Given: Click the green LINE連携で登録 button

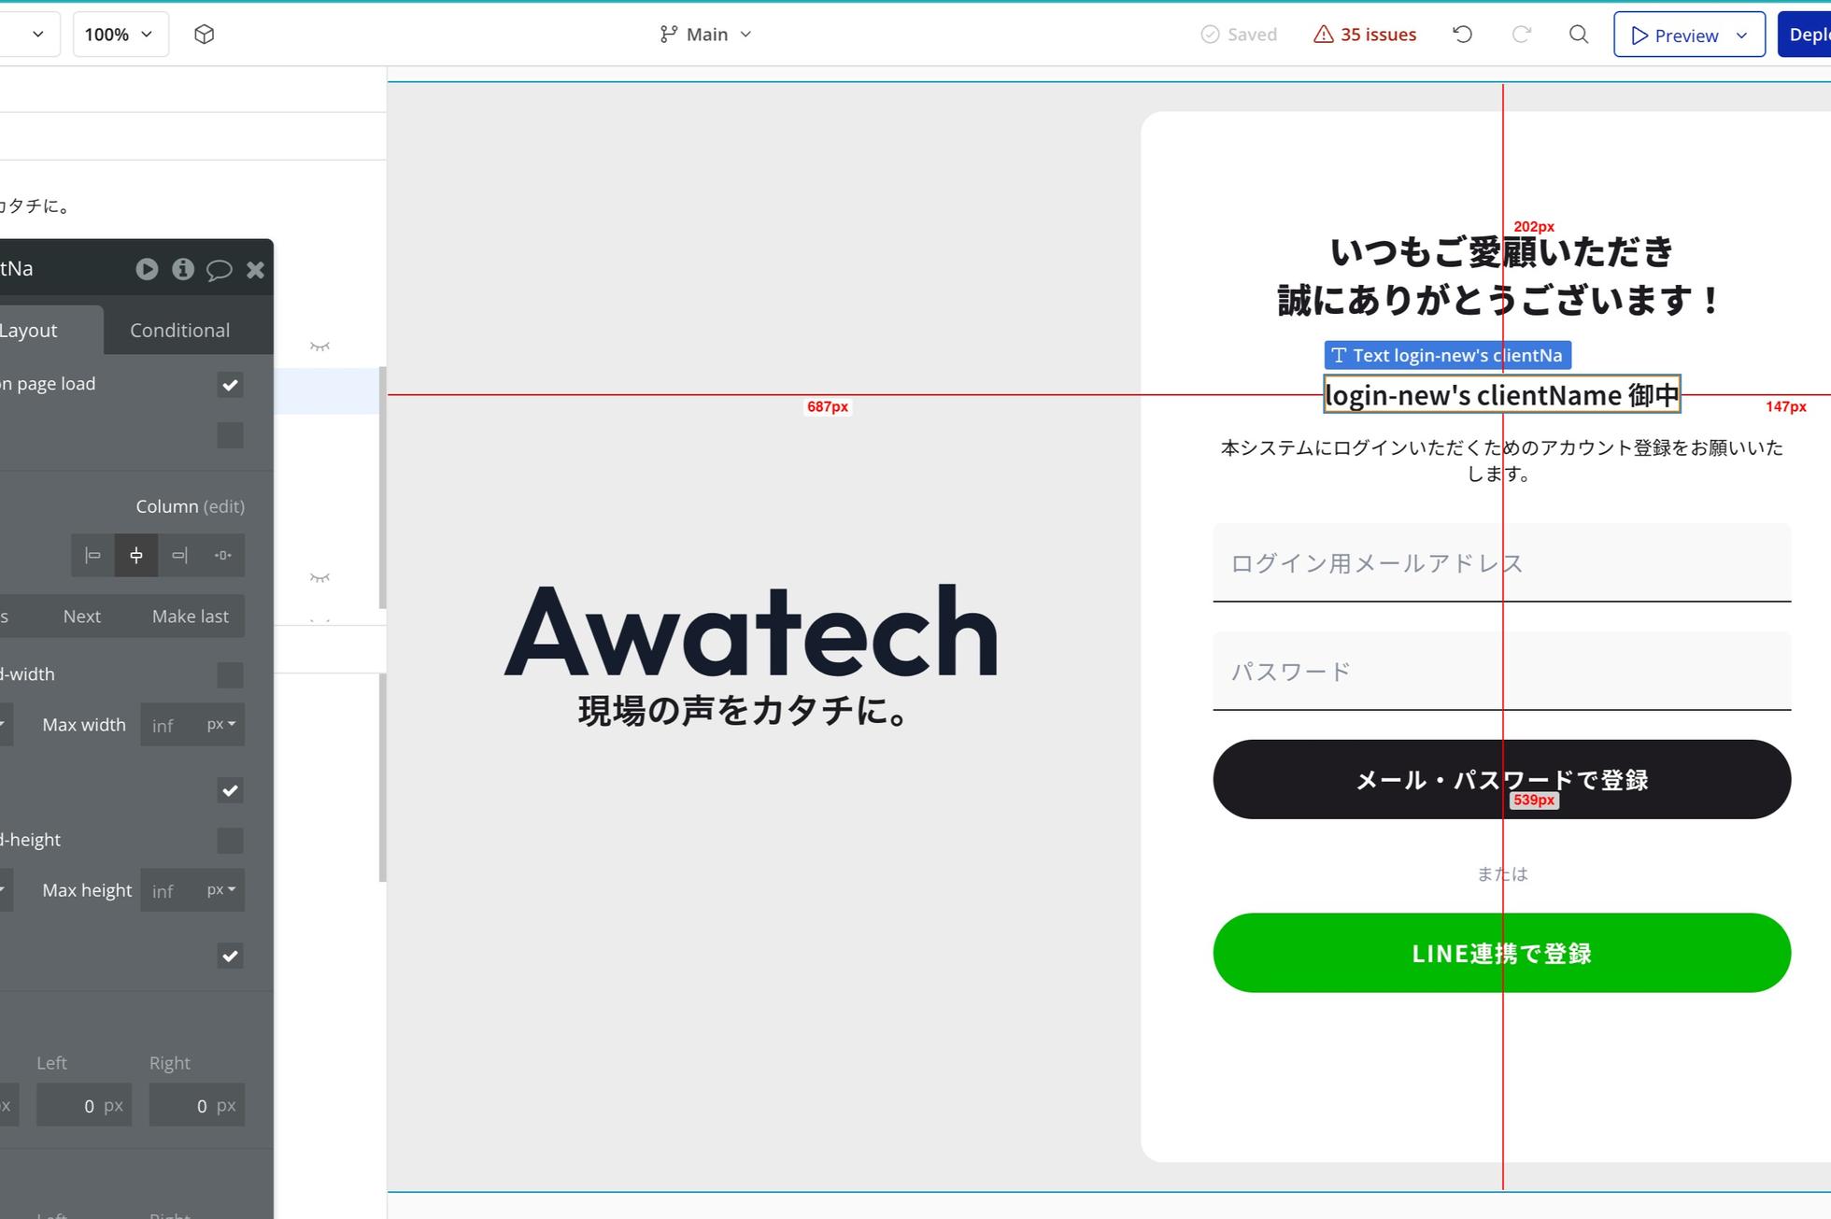Looking at the screenshot, I should (1501, 953).
